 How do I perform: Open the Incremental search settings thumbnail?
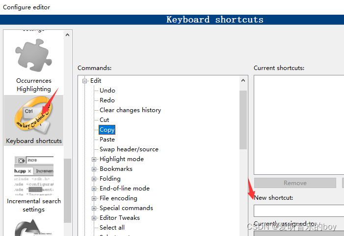[x=34, y=175]
